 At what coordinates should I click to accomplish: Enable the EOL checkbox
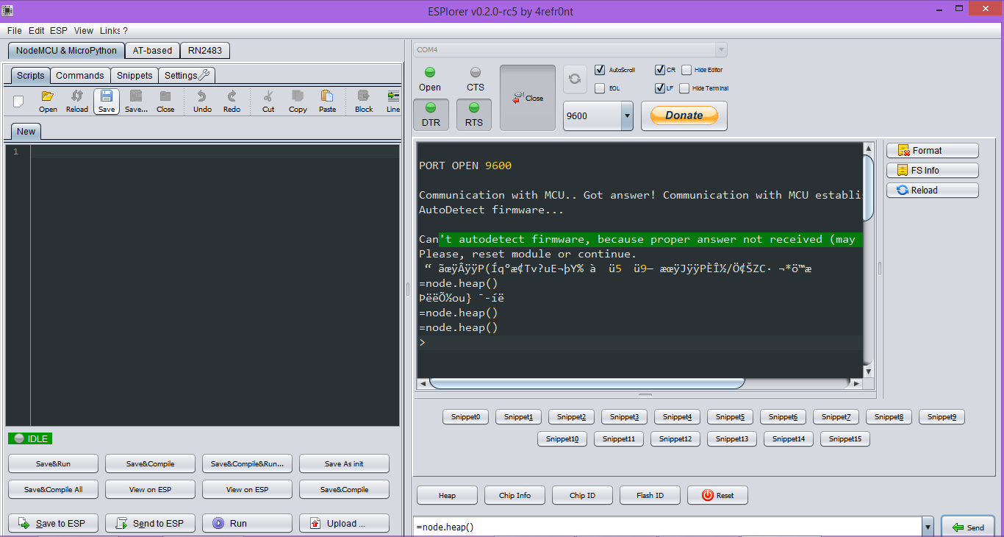[600, 88]
